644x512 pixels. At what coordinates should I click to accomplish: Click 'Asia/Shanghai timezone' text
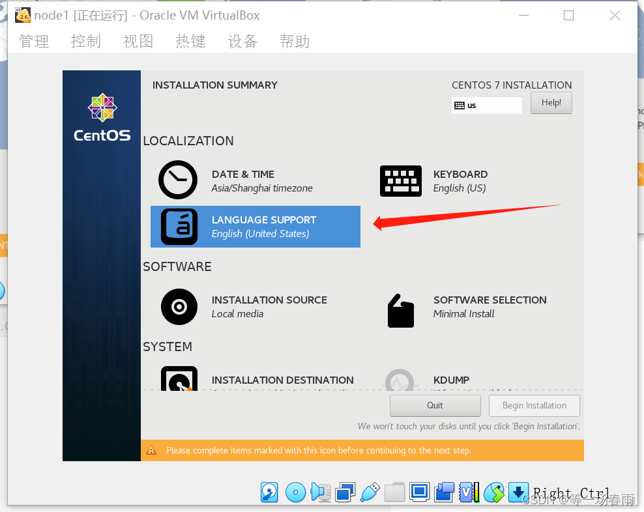[262, 188]
